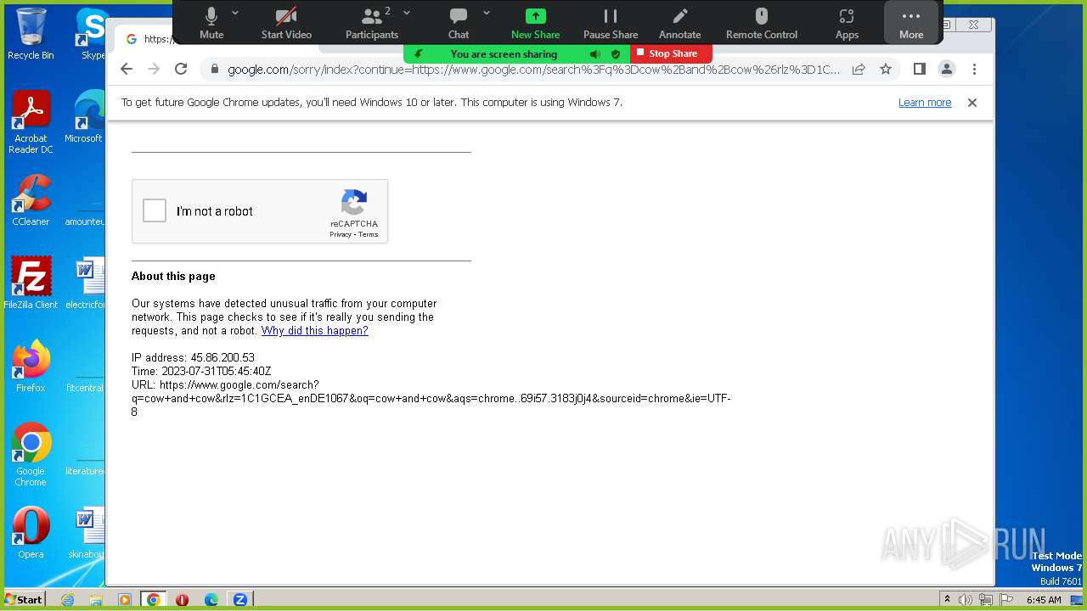Open Chrome profile avatar

(x=947, y=70)
